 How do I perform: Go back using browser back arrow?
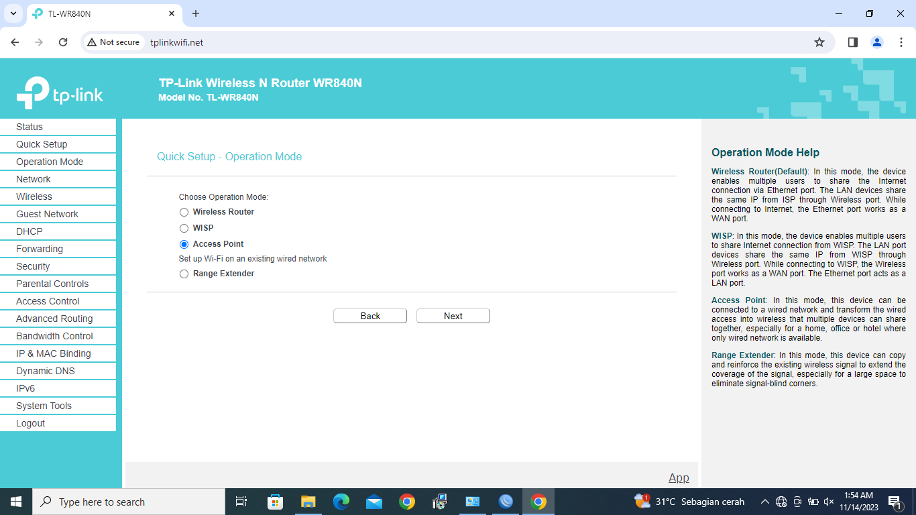15,42
